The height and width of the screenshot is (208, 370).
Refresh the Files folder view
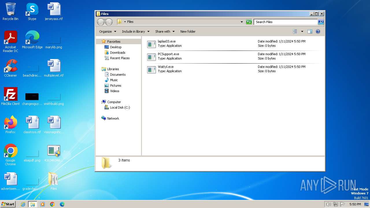coord(249,22)
